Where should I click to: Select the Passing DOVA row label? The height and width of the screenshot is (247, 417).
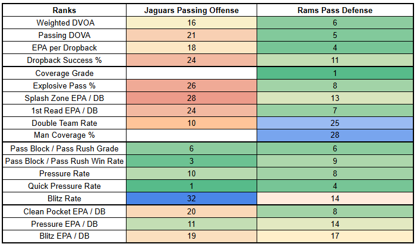tap(62, 36)
